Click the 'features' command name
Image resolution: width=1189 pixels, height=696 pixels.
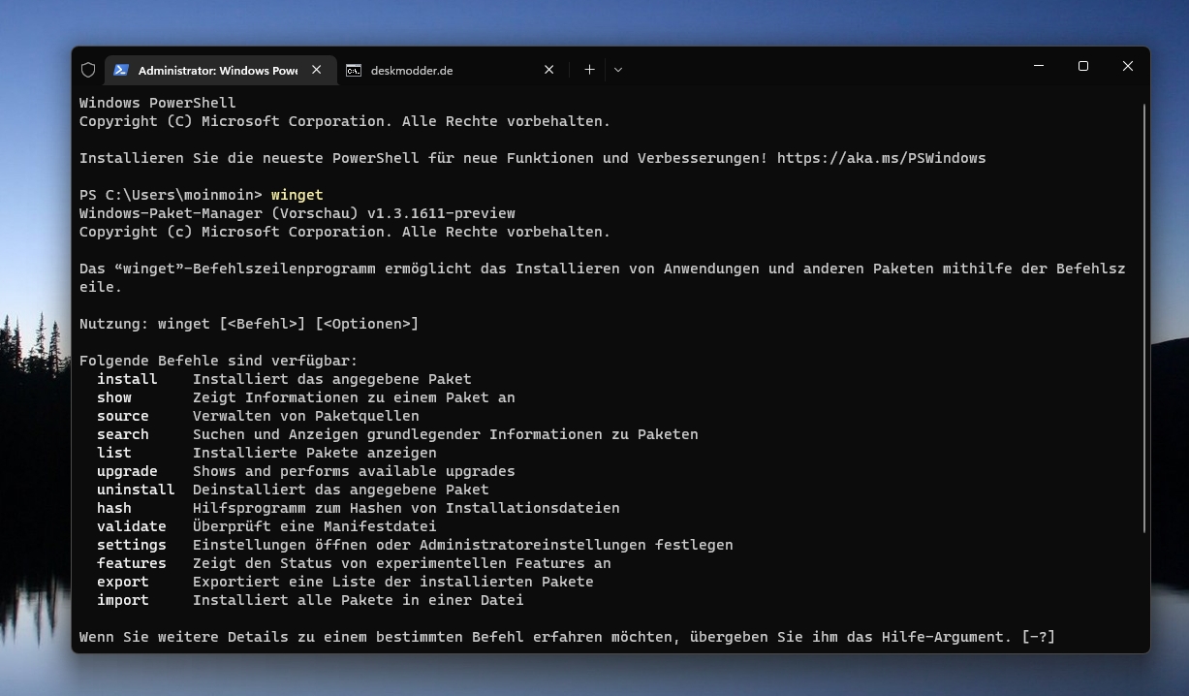click(132, 563)
